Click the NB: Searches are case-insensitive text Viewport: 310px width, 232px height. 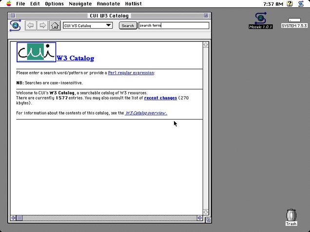click(x=49, y=83)
